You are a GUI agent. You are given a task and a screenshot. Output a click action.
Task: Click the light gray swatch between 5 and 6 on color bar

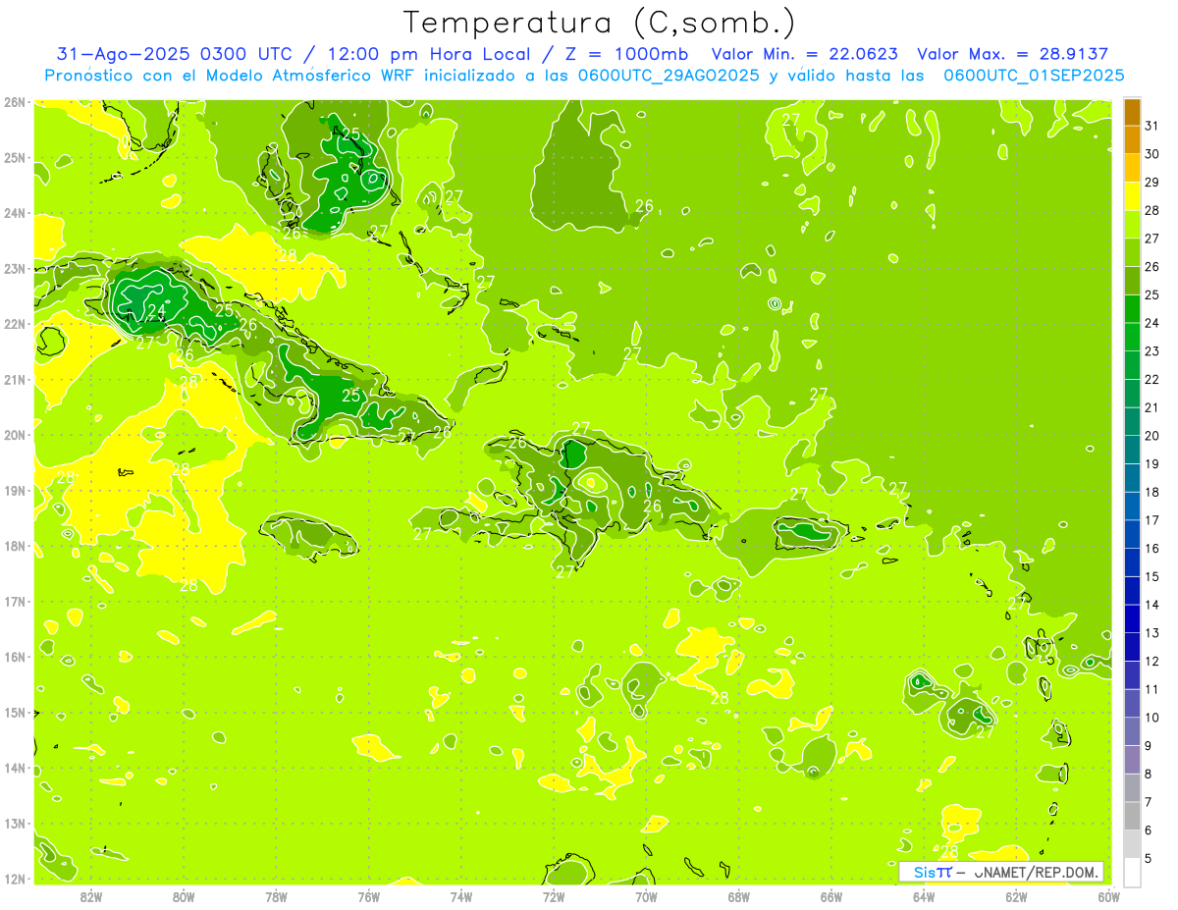pos(1132,844)
